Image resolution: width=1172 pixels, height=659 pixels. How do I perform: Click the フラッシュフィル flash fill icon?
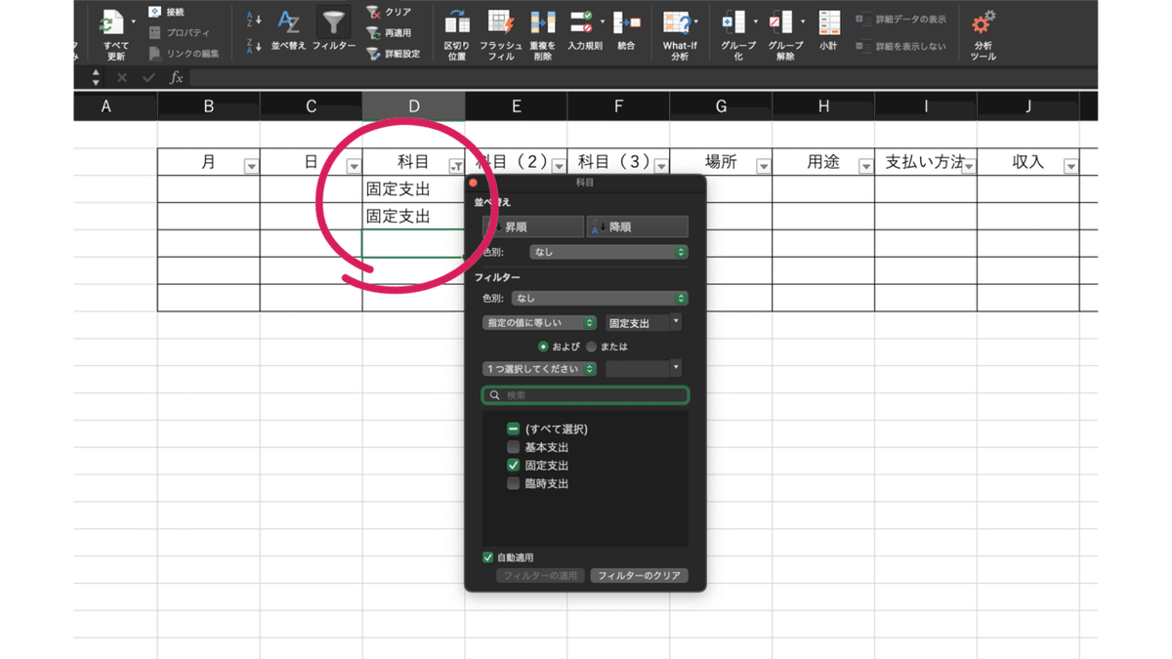click(500, 22)
